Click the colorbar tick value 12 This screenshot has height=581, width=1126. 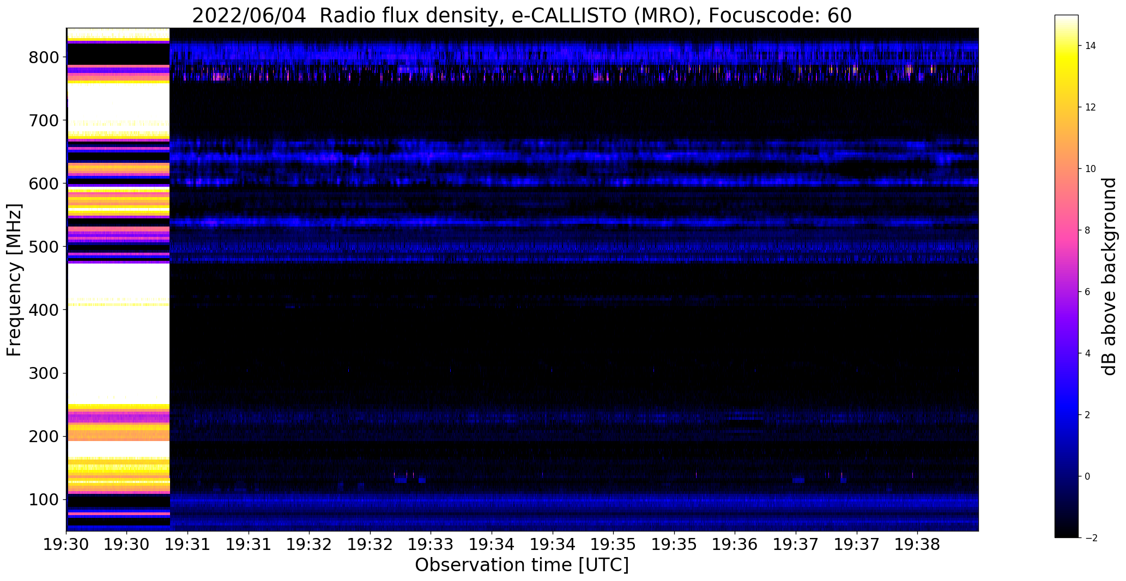(x=1091, y=107)
